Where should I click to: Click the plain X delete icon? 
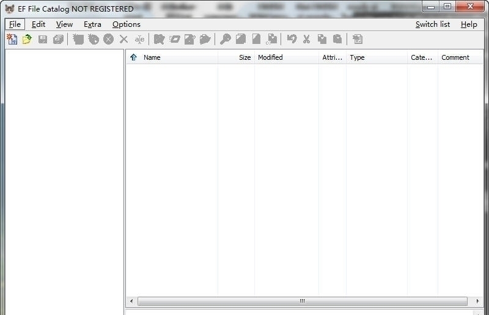tap(124, 39)
